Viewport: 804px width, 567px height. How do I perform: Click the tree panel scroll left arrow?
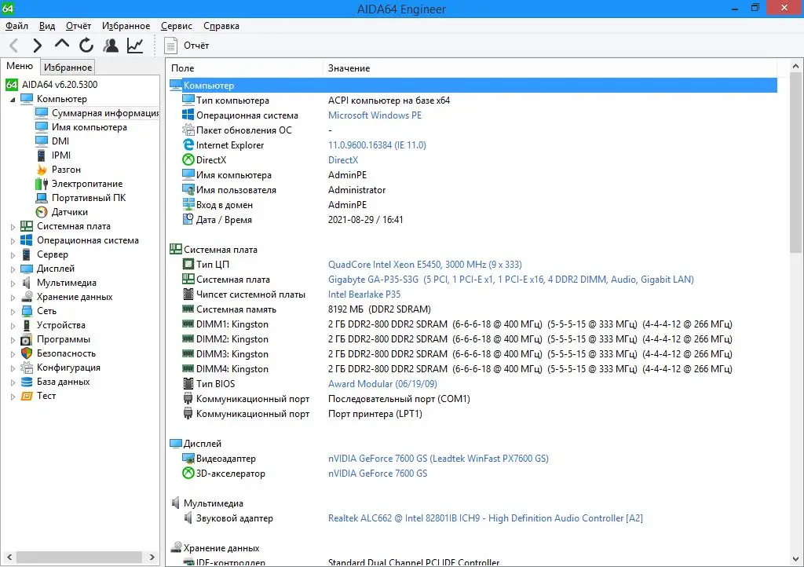(9, 557)
